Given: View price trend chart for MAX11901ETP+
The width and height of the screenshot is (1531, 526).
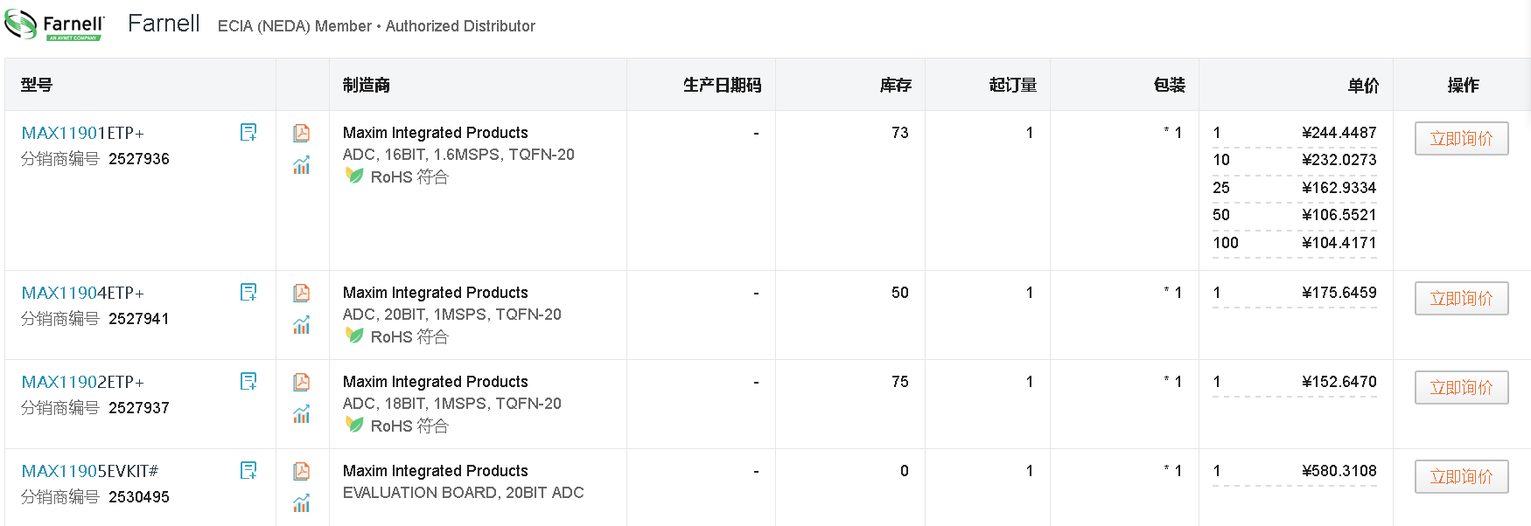Looking at the screenshot, I should [x=302, y=165].
